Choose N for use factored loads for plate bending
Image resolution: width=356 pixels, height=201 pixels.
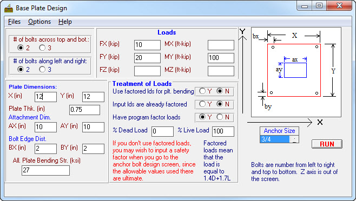(x=220, y=91)
